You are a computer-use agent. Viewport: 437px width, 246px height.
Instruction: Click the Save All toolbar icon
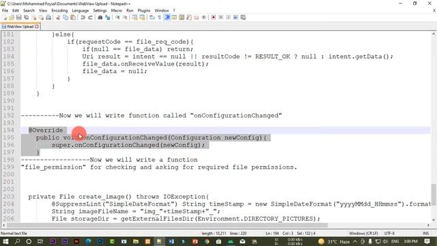pos(27,17)
